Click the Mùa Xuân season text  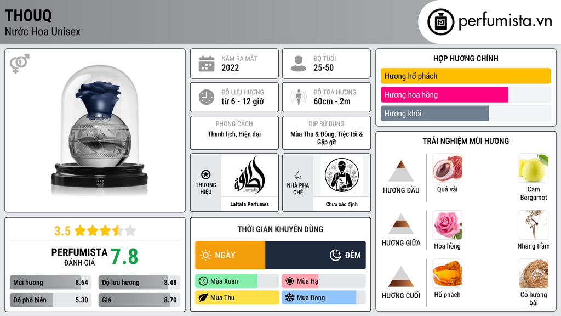(224, 281)
